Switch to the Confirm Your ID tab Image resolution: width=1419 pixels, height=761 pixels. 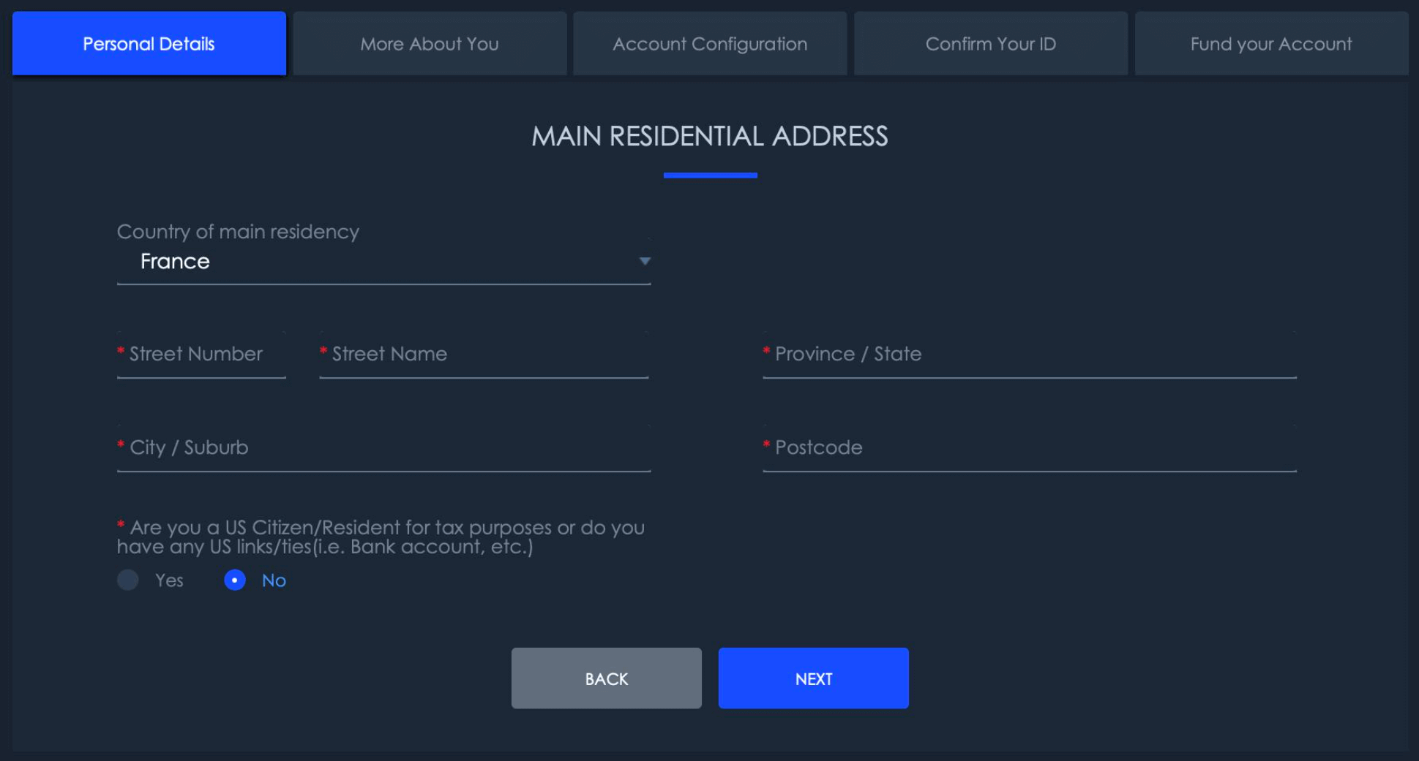990,43
